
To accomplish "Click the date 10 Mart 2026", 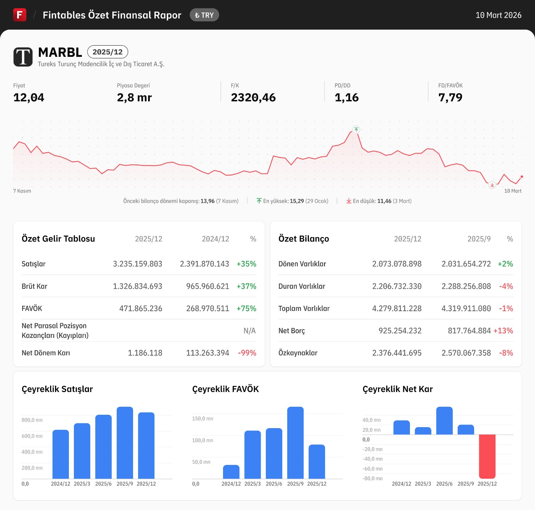I will 499,15.
